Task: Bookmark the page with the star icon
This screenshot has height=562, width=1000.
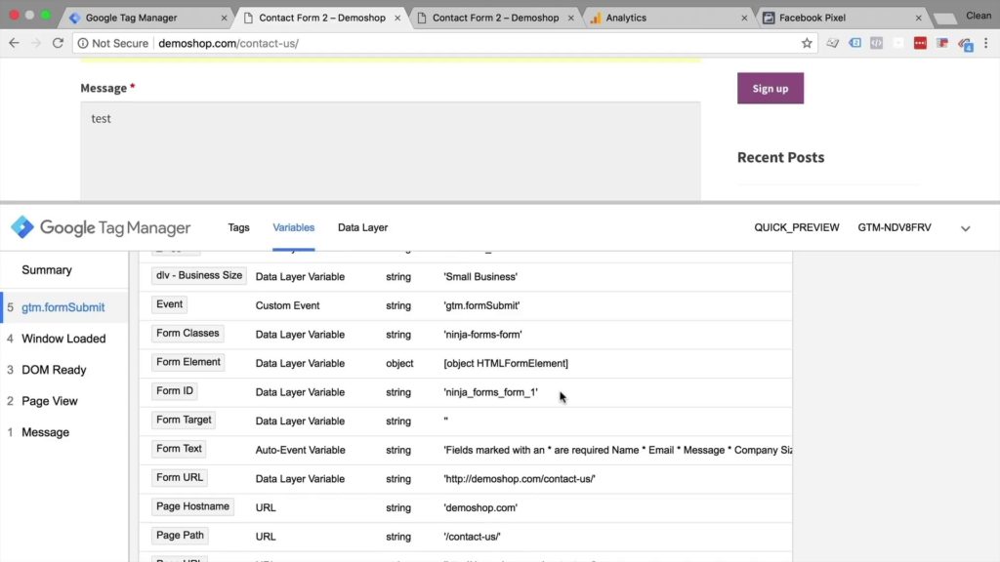Action: tap(808, 43)
